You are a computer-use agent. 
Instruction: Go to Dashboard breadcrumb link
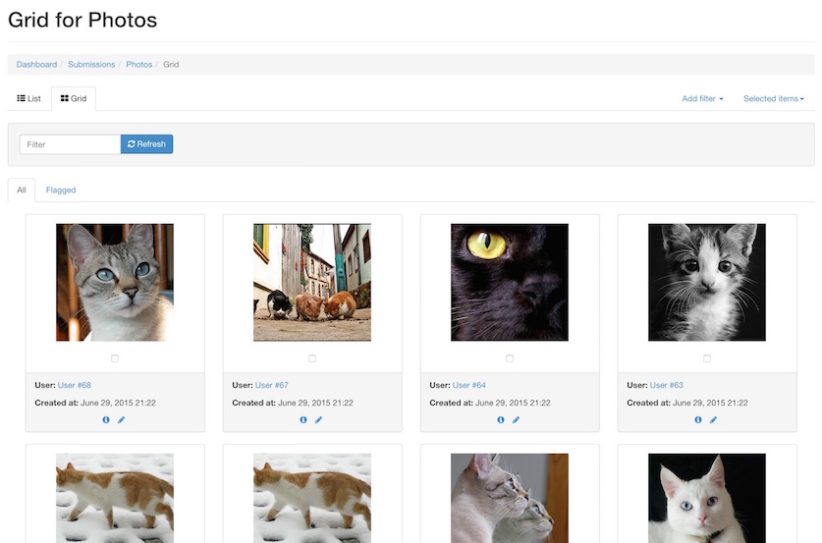point(36,65)
